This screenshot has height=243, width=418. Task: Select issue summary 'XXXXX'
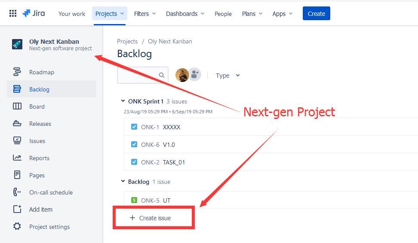172,127
